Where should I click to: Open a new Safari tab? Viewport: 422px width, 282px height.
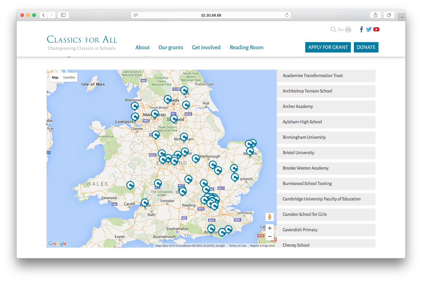(x=402, y=17)
